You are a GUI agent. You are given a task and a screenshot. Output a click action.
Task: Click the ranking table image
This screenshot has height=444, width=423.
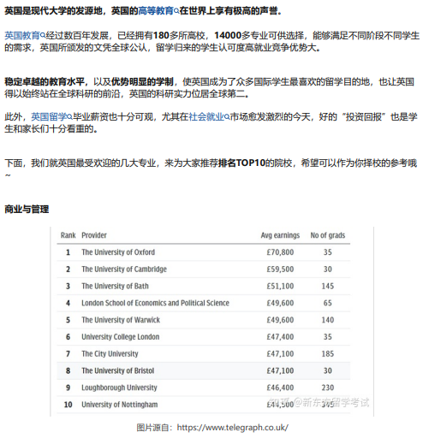click(211, 322)
